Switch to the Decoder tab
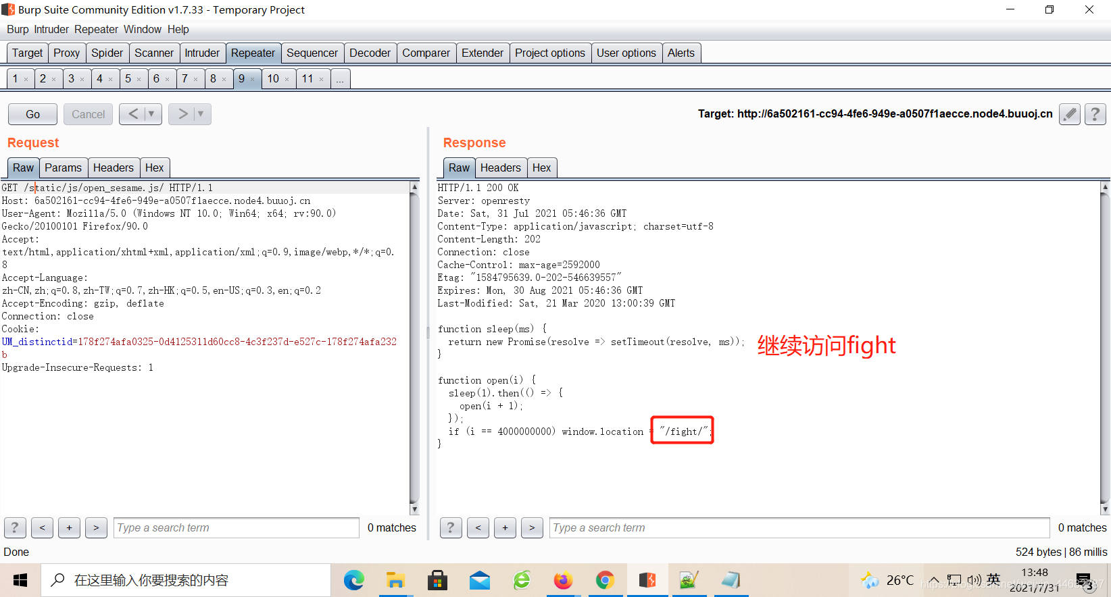 pos(370,53)
